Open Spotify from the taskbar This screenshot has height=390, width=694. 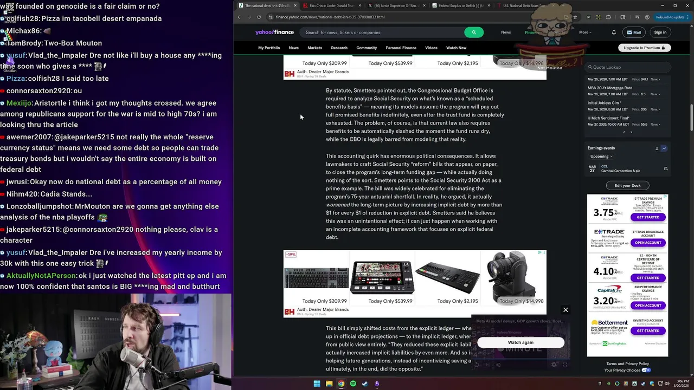coord(353,383)
